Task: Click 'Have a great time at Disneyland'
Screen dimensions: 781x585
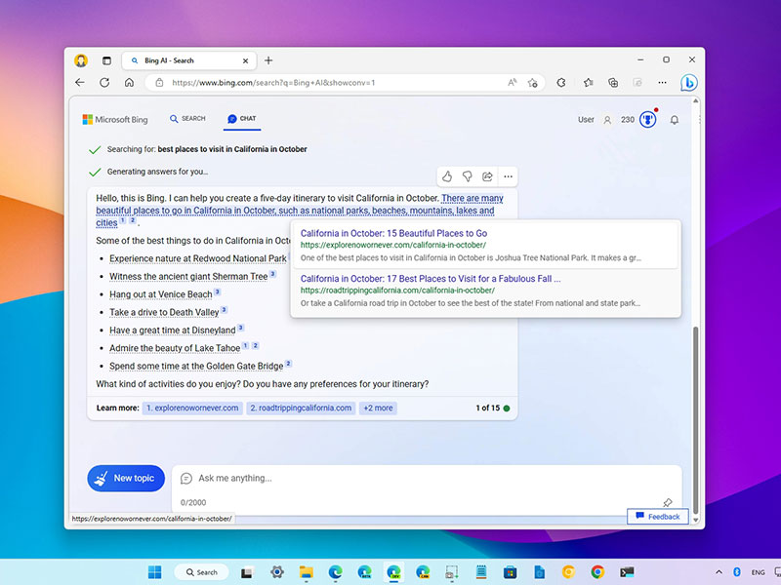Action: click(x=173, y=331)
